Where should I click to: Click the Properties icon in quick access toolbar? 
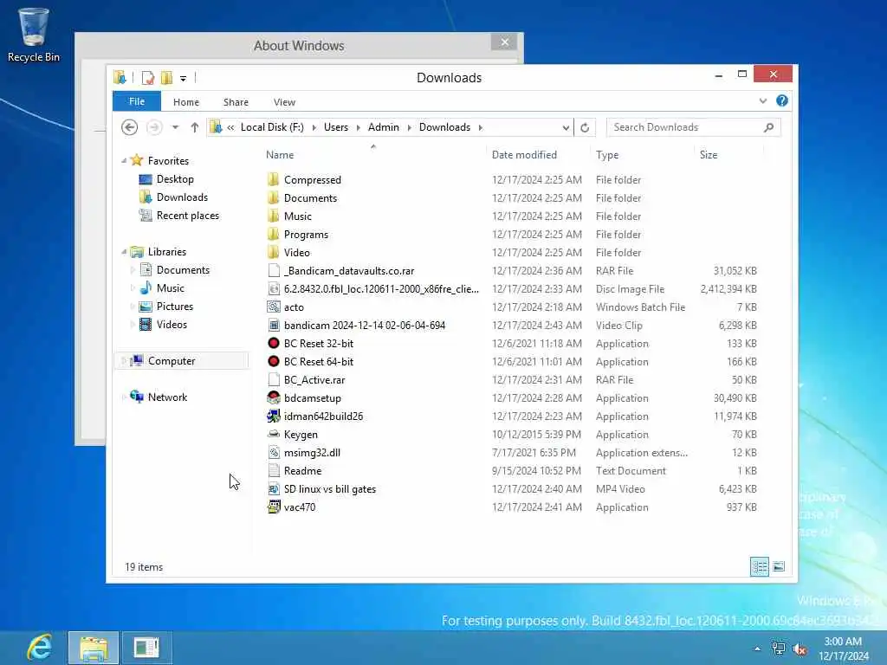(x=147, y=77)
